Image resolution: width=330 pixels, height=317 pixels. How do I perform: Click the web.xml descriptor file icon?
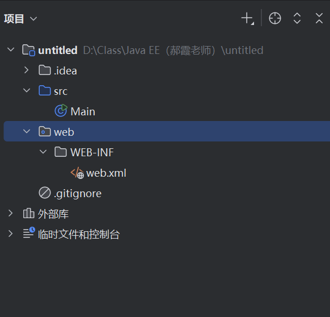point(77,173)
